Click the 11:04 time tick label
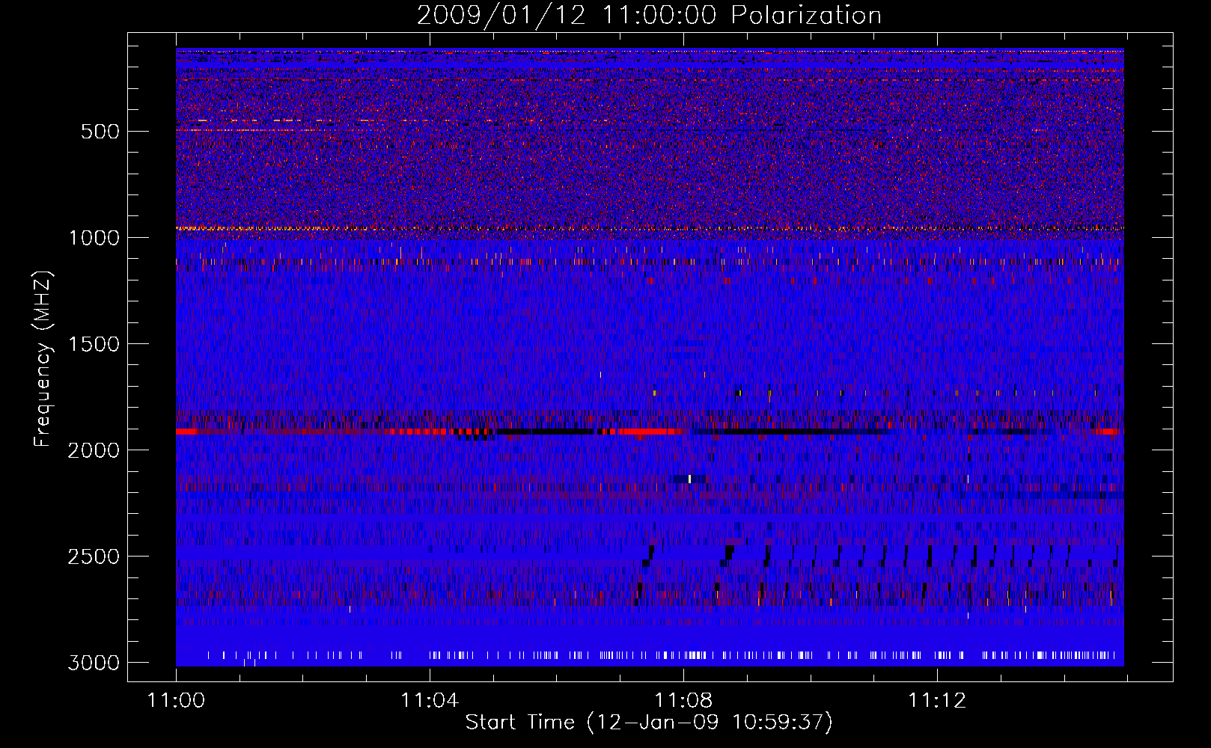Image resolution: width=1211 pixels, height=748 pixels. click(x=430, y=701)
